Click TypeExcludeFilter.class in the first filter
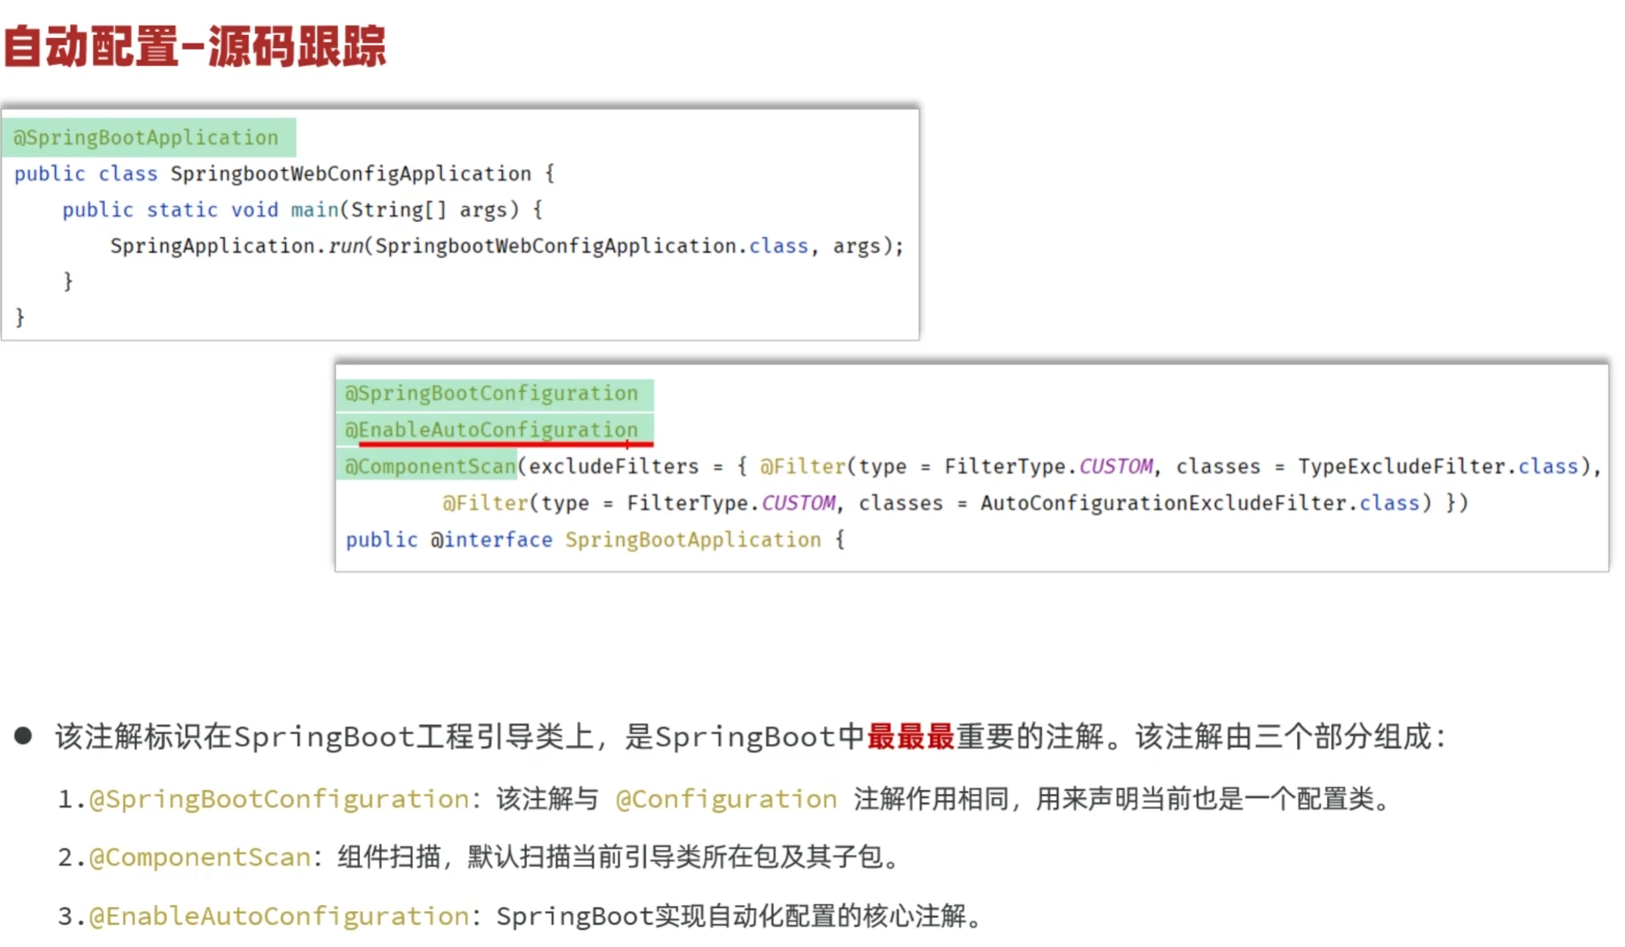 (1438, 467)
